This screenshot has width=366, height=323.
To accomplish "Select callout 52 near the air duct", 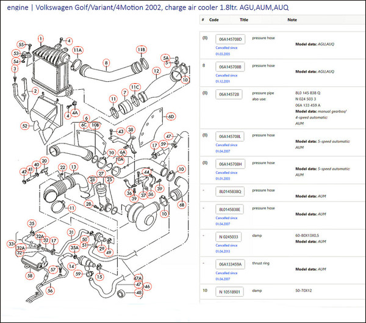I will 25,126.
